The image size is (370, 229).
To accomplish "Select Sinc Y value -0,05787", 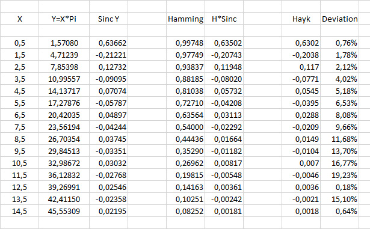I will coord(108,103).
